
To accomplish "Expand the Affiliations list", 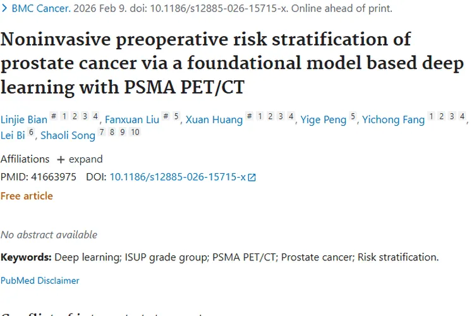I will click(80, 159).
